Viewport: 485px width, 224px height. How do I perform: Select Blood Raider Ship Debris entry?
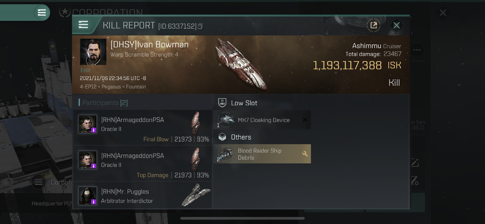click(x=262, y=154)
